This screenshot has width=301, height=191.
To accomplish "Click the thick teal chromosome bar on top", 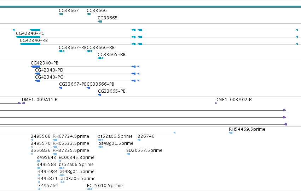I will pyautogui.click(x=151, y=7).
